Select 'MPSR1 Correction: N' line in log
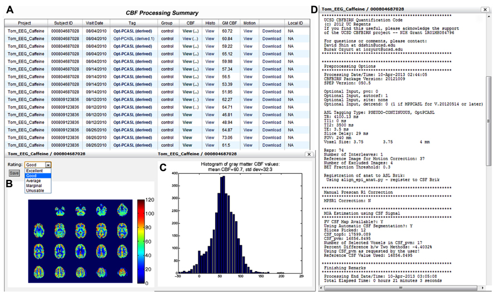The height and width of the screenshot is (295, 496). tap(348, 201)
